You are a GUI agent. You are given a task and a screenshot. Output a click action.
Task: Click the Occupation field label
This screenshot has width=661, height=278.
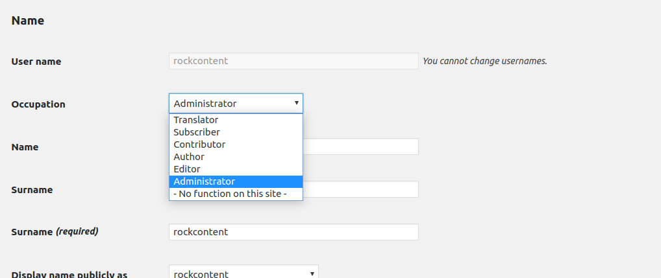pos(38,104)
